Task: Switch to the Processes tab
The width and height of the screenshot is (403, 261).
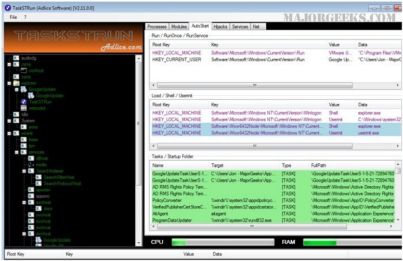Action: 157,27
